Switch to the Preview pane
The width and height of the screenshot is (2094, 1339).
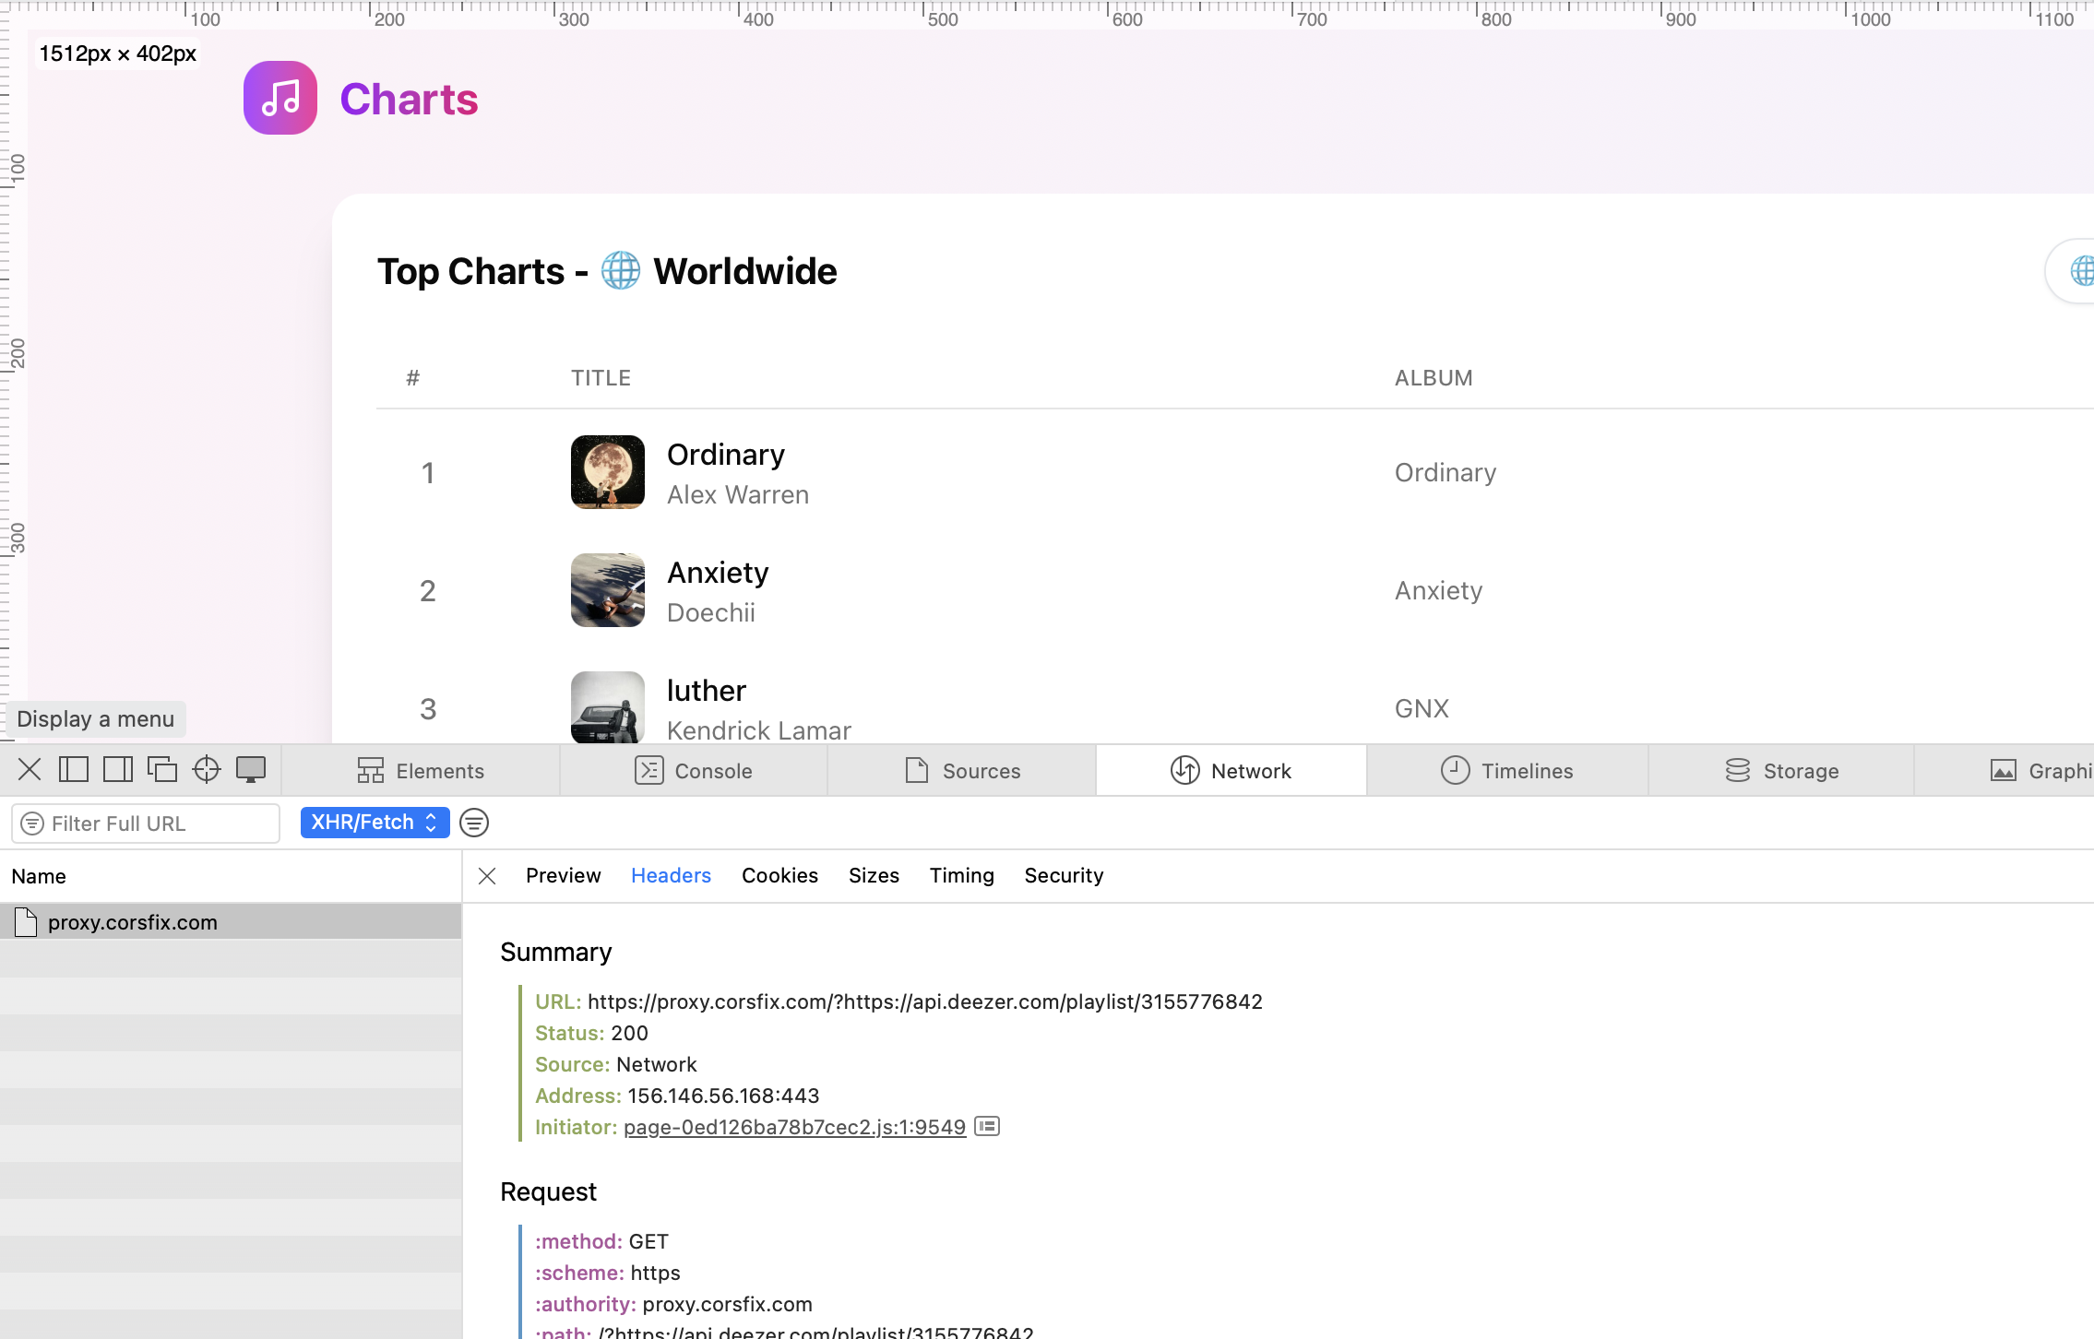[x=563, y=876]
